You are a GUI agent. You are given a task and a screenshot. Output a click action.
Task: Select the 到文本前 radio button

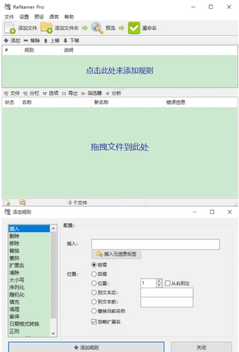[94, 302]
